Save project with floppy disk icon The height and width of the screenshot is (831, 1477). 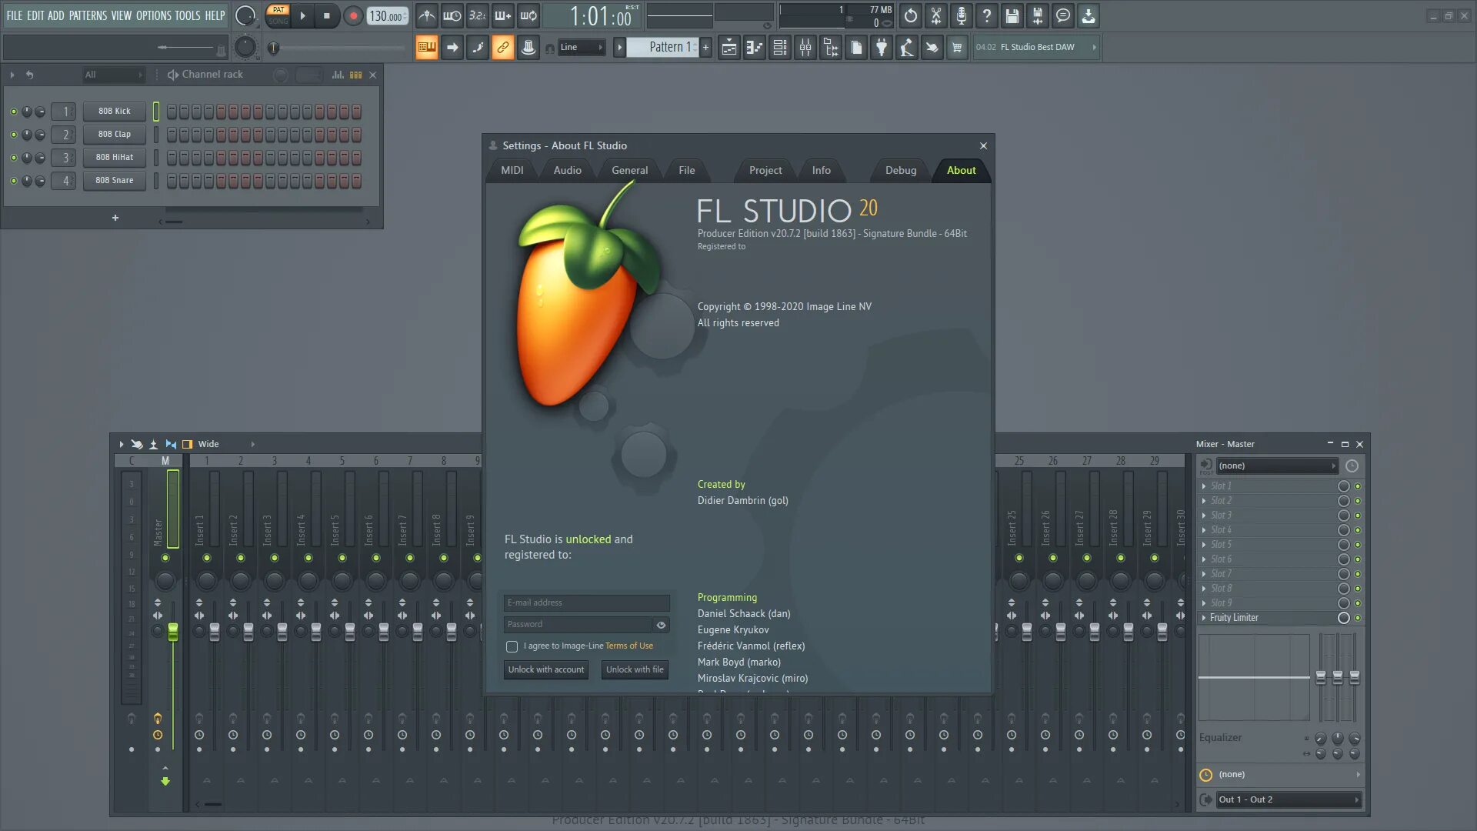point(1012,15)
